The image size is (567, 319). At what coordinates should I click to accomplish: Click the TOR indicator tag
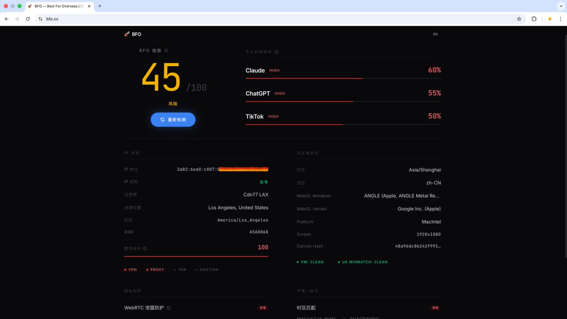coord(180,270)
